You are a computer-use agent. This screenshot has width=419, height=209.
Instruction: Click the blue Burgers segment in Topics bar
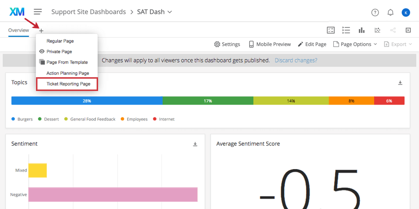coord(87,100)
